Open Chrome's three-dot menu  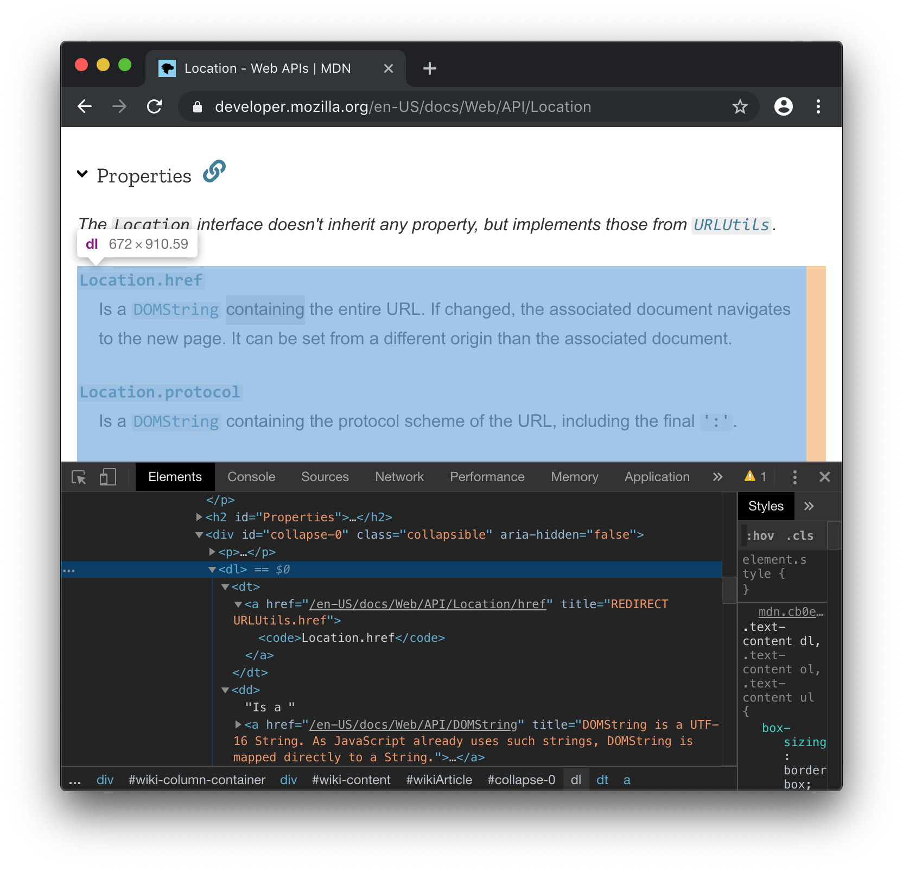click(x=818, y=106)
